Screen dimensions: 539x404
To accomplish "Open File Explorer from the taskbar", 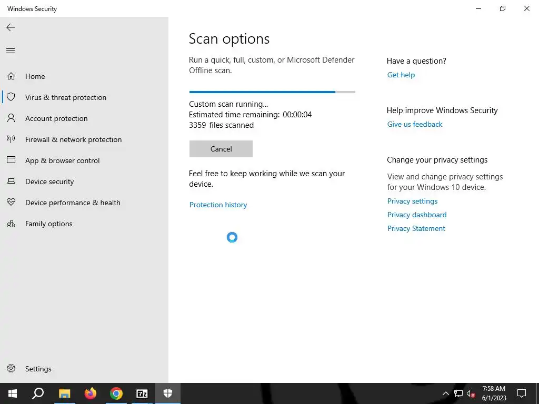I will 64,393.
